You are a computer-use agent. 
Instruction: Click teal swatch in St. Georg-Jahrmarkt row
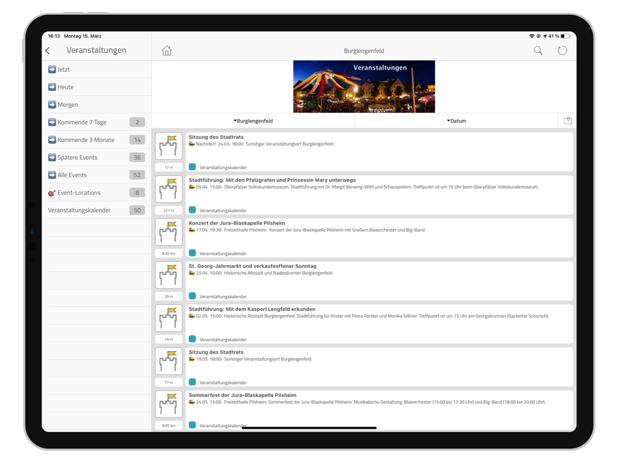(192, 296)
